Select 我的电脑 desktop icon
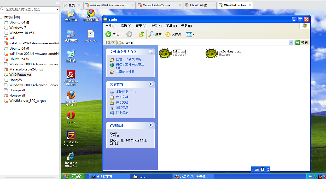Viewport: 326px width, 179px height. (x=71, y=36)
